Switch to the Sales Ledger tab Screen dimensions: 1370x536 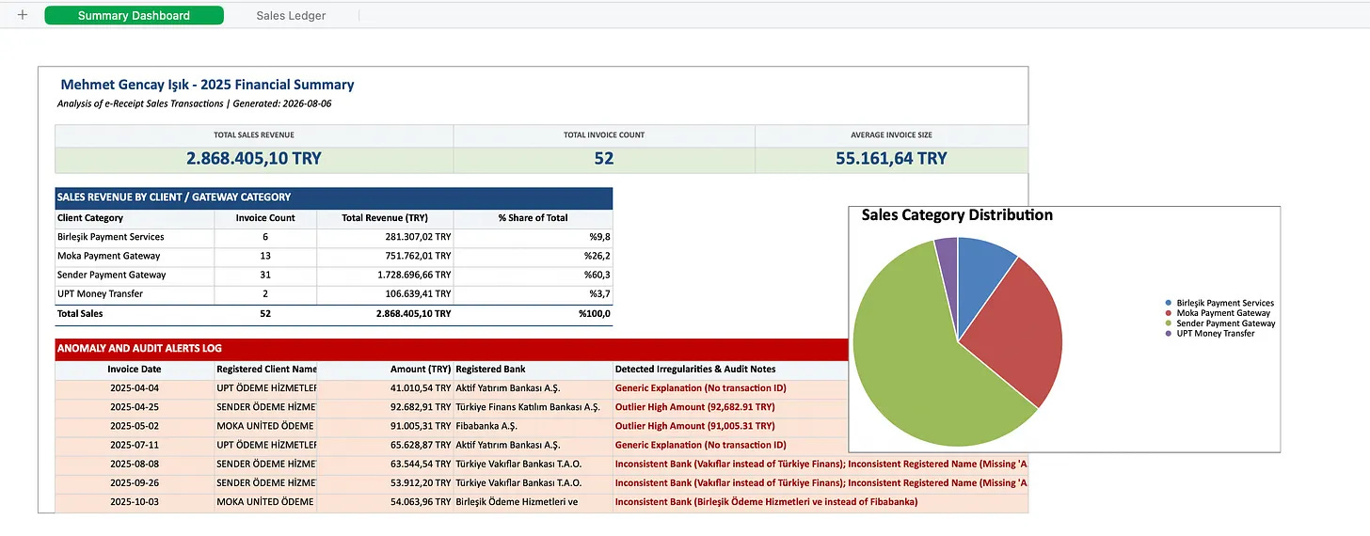tap(291, 15)
